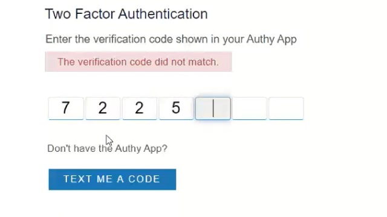Click the word 'Authentication' in the heading
Viewport: 387px width, 217px height.
click(x=163, y=14)
